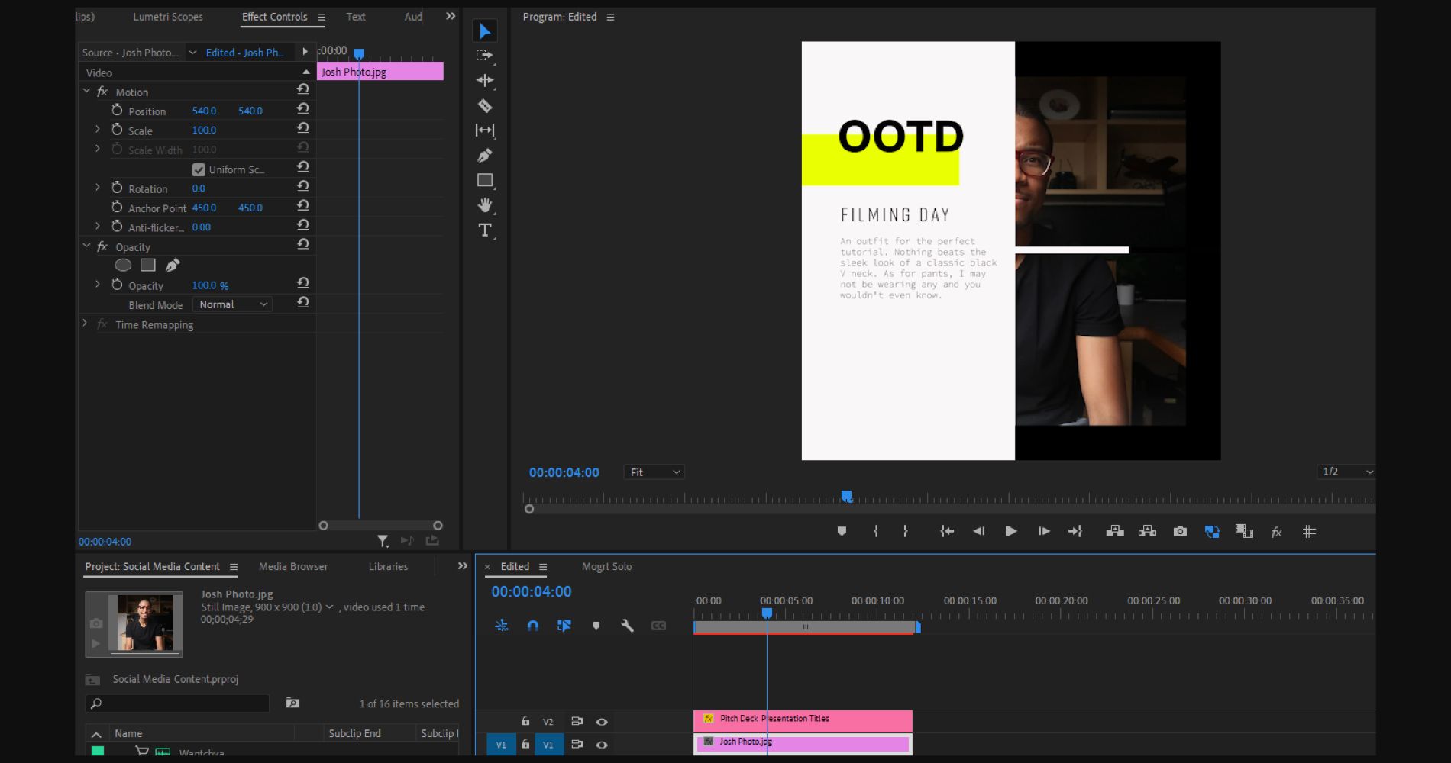Screen dimensions: 1451x763
Task: Reset the Position parameter
Action: click(x=302, y=109)
